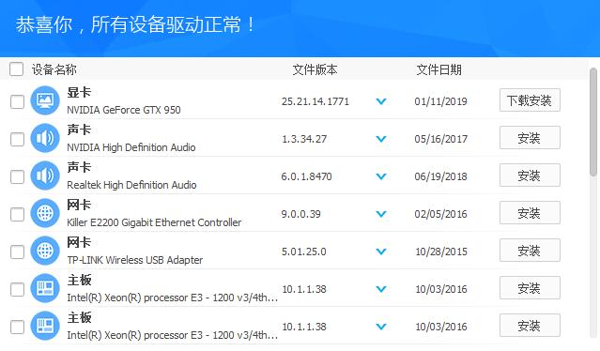Click the 文件版本 column header
This screenshot has width=600, height=351.
[x=315, y=69]
